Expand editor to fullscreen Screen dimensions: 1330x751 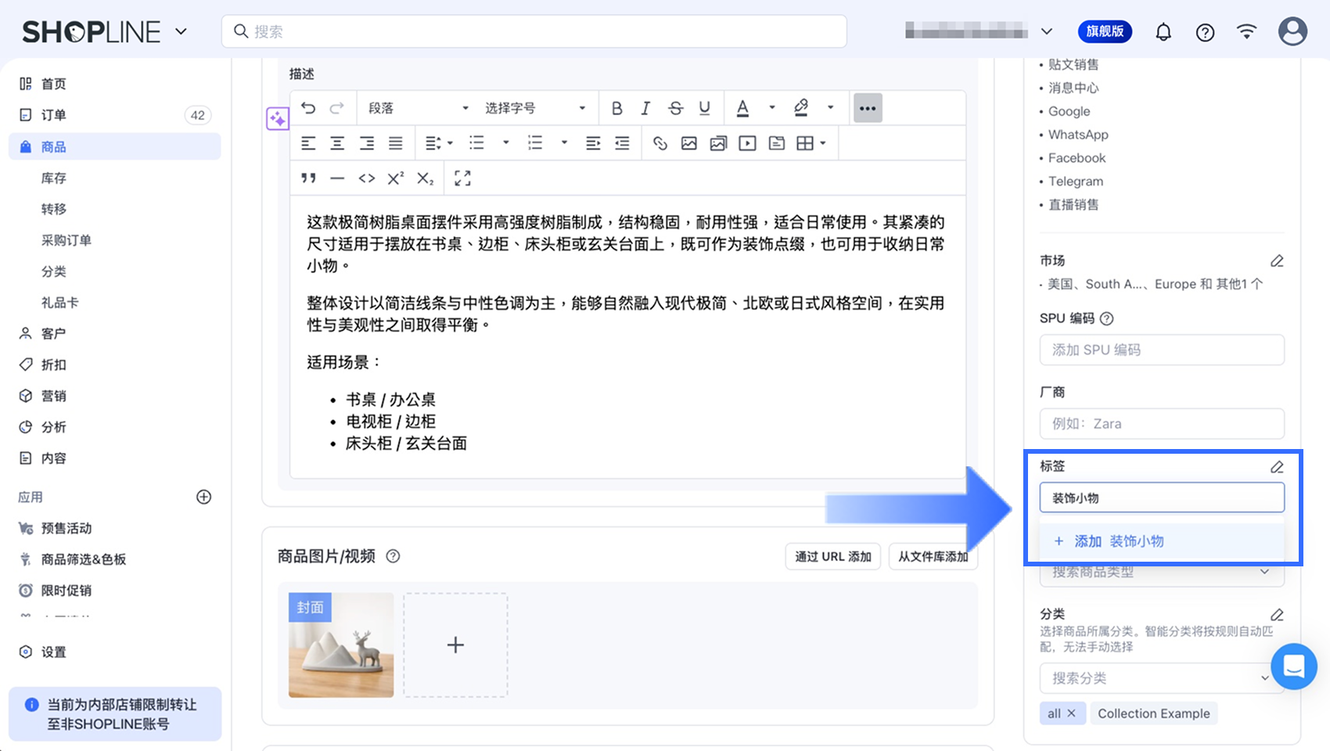click(462, 178)
